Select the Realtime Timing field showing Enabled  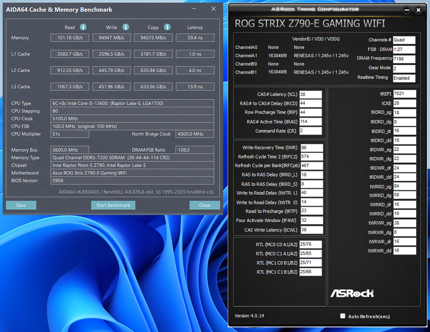click(404, 78)
